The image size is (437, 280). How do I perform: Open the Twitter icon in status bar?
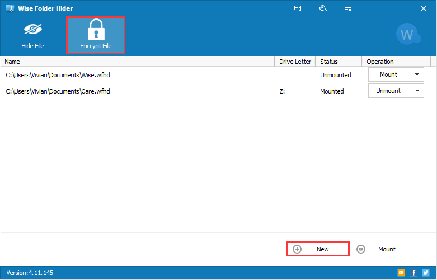[x=426, y=273]
